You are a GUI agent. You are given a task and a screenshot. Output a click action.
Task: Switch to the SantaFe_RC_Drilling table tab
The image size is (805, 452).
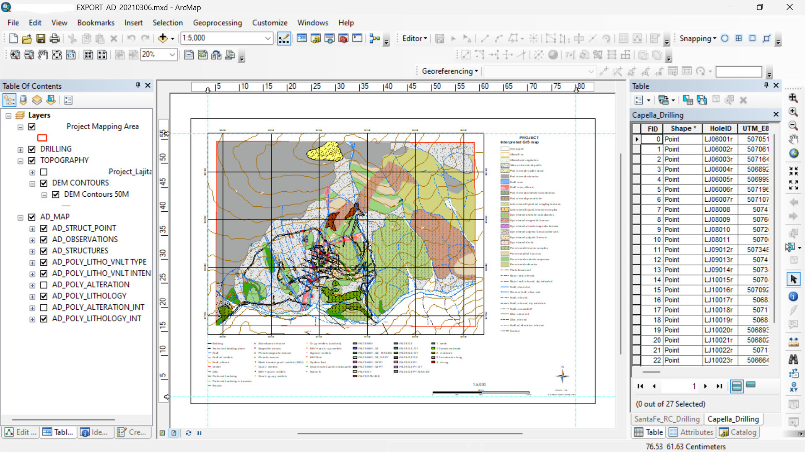click(667, 419)
